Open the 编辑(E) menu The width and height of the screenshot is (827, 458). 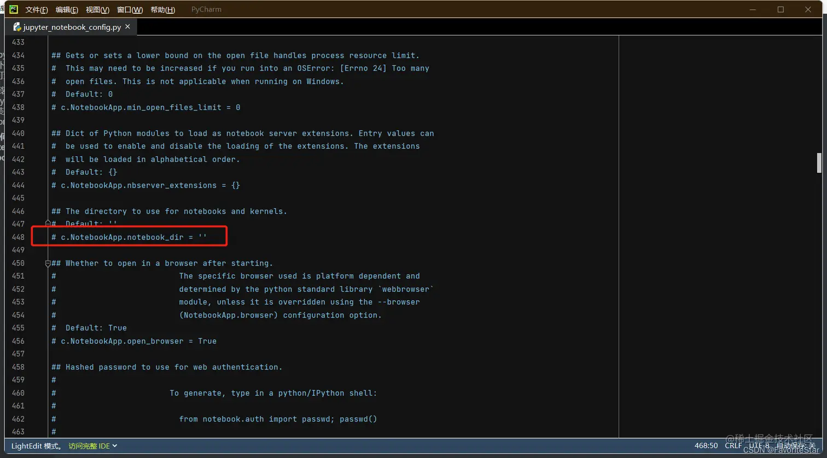click(x=67, y=10)
